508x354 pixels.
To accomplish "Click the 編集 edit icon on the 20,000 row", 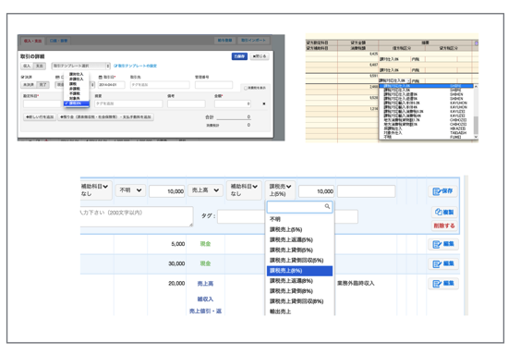I will (x=443, y=284).
